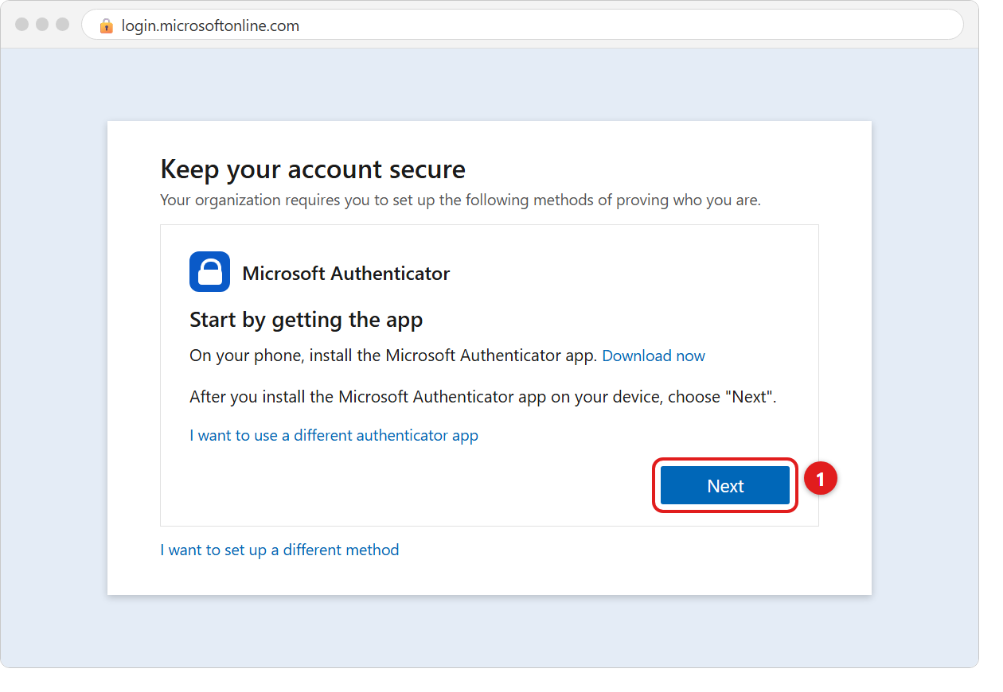Click the Microsoft Authenticator title text
Viewport: 1003px width, 692px height.
point(346,273)
